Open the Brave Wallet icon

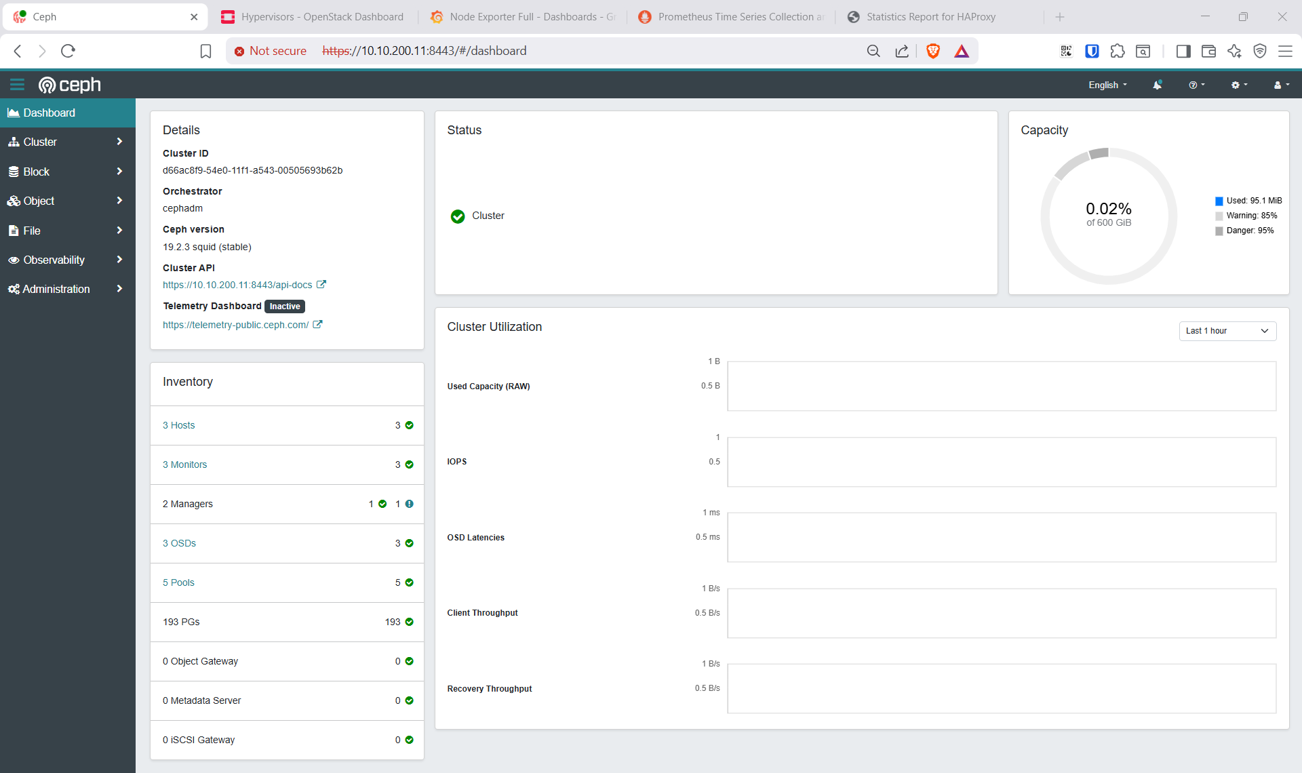(1208, 51)
